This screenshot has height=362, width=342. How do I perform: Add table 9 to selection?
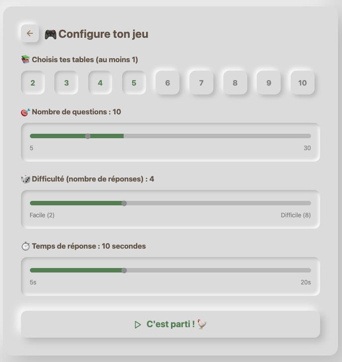pyautogui.click(x=269, y=83)
